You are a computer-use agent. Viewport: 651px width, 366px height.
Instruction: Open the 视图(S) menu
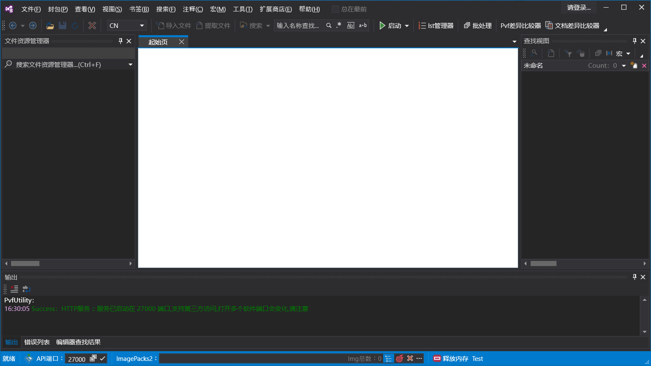click(112, 9)
